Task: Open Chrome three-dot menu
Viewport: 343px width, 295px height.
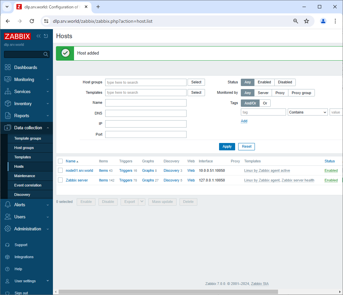Action: (335, 21)
